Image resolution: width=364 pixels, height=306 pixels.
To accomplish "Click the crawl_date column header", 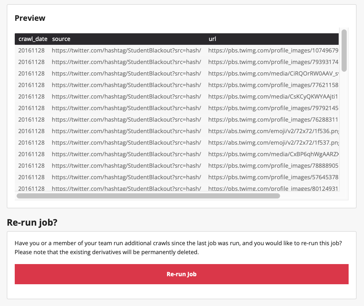I will point(33,39).
